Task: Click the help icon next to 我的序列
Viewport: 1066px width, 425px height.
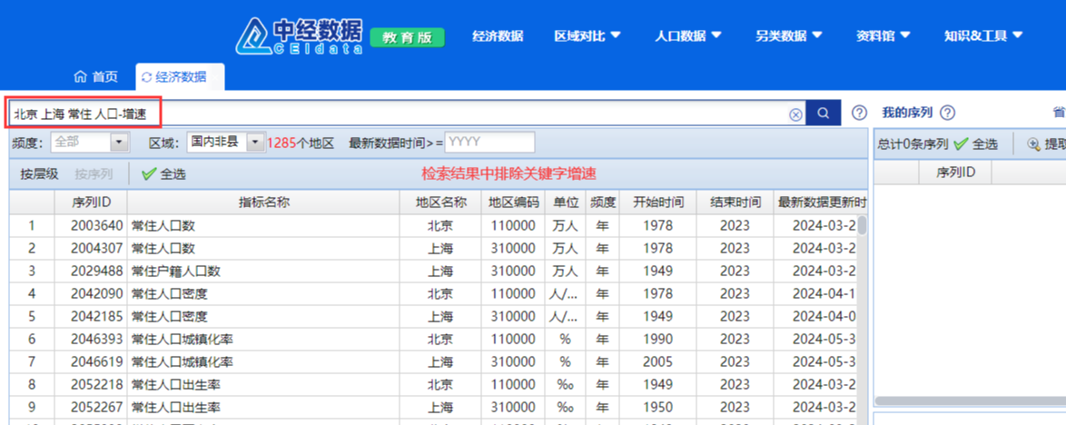Action: pos(947,114)
